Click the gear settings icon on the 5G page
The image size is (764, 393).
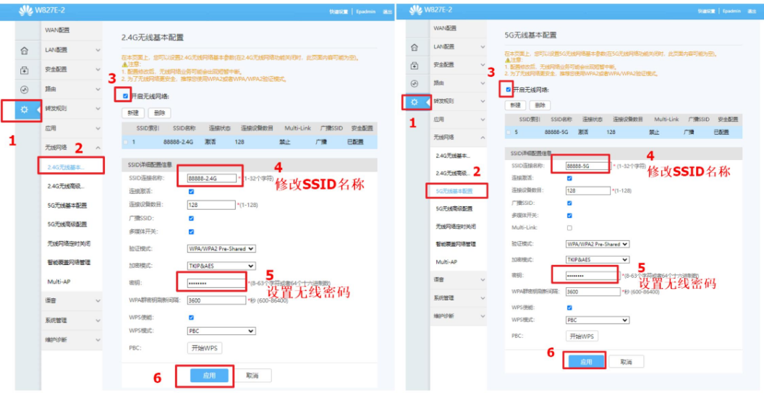point(414,102)
